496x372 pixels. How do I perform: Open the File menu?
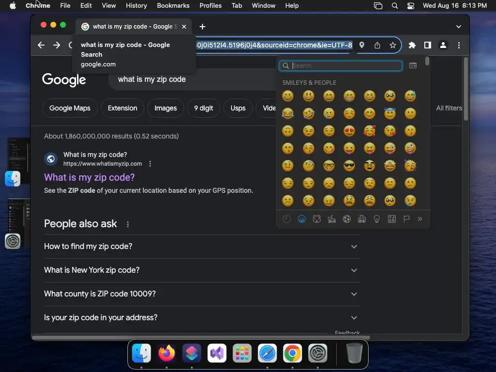click(x=65, y=6)
